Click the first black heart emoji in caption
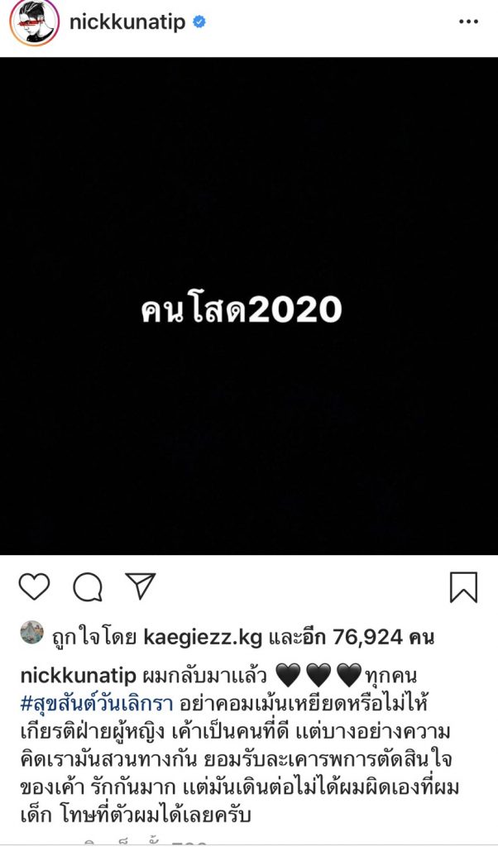The width and height of the screenshot is (498, 847). (289, 676)
